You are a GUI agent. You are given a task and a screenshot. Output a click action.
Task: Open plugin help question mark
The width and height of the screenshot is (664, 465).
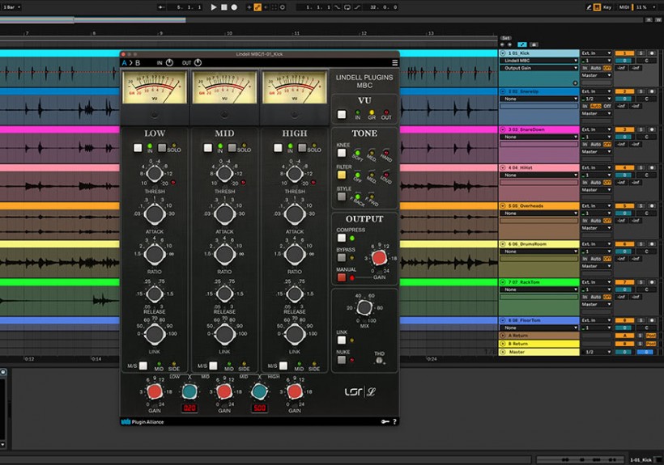pos(395,421)
